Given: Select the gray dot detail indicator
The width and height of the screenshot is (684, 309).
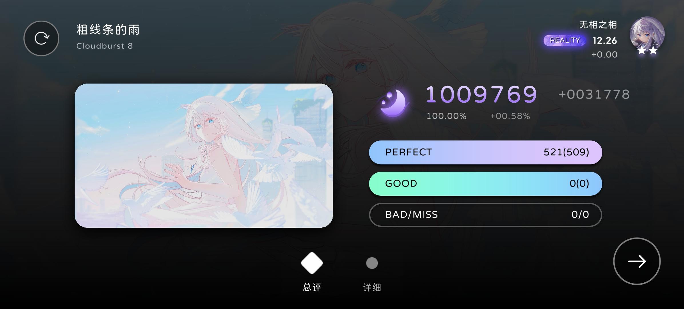Looking at the screenshot, I should [x=372, y=263].
